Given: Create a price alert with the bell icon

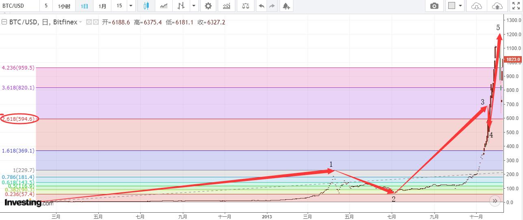Looking at the screenshot, I should [286, 6].
